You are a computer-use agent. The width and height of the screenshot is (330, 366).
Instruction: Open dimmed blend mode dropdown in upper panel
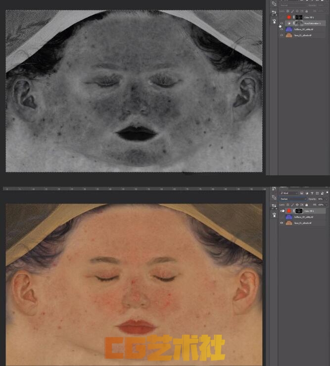(293, 5)
